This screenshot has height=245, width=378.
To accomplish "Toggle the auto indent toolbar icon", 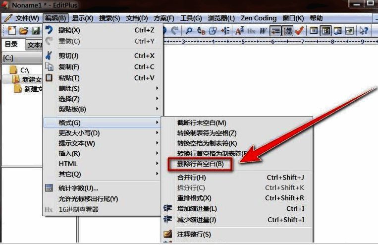I will (275, 31).
